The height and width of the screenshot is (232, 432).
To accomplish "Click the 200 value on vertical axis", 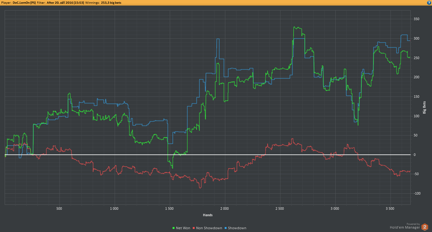I will coord(417,77).
